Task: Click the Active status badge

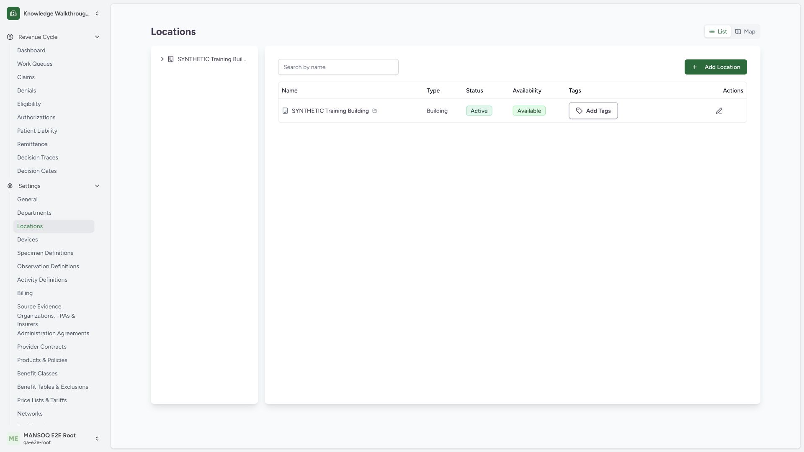Action: 479,111
